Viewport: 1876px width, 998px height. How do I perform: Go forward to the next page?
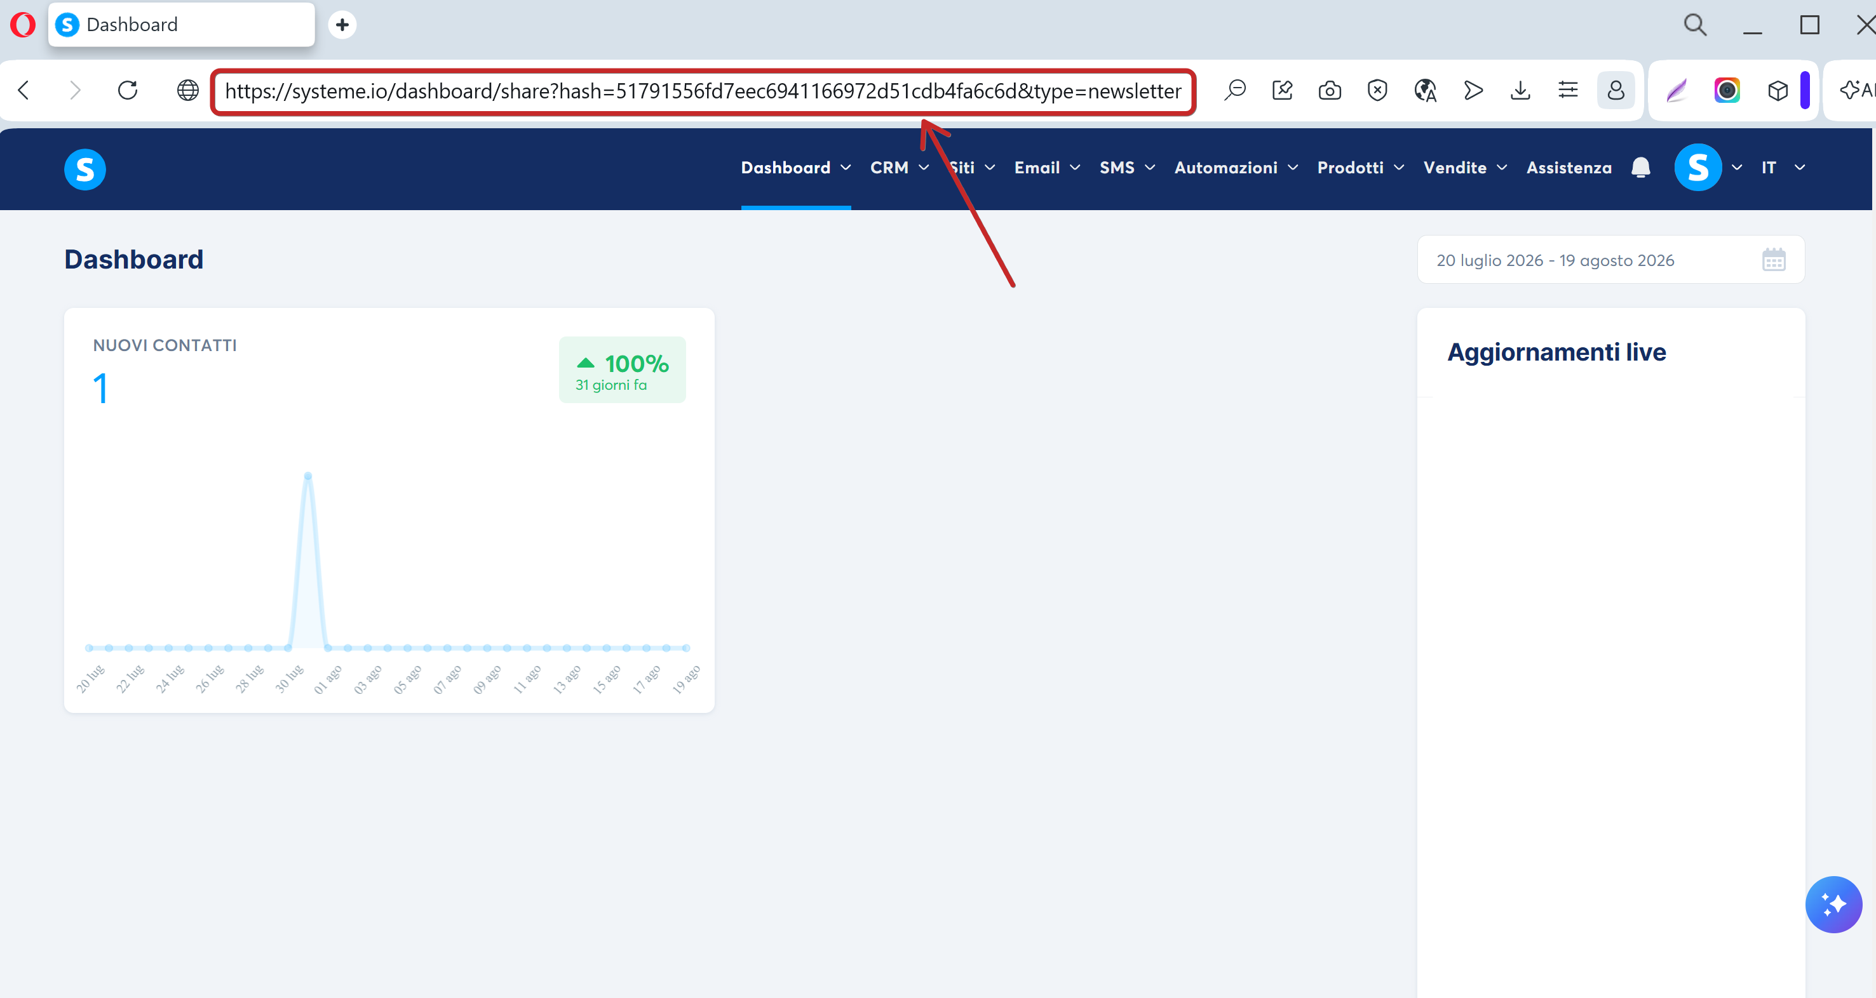[x=74, y=90]
